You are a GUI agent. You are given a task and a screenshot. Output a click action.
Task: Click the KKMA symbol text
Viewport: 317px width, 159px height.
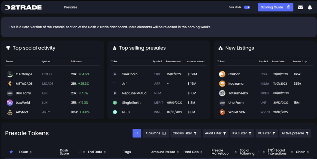tap(265, 84)
